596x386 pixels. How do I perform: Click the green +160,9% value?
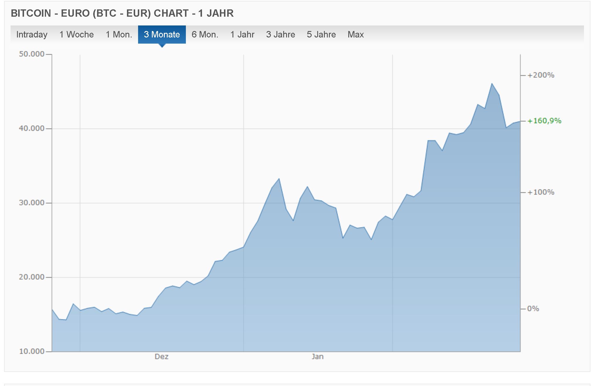(544, 121)
